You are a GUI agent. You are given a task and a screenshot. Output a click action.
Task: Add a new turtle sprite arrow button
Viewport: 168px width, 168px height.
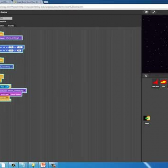click(x=146, y=76)
